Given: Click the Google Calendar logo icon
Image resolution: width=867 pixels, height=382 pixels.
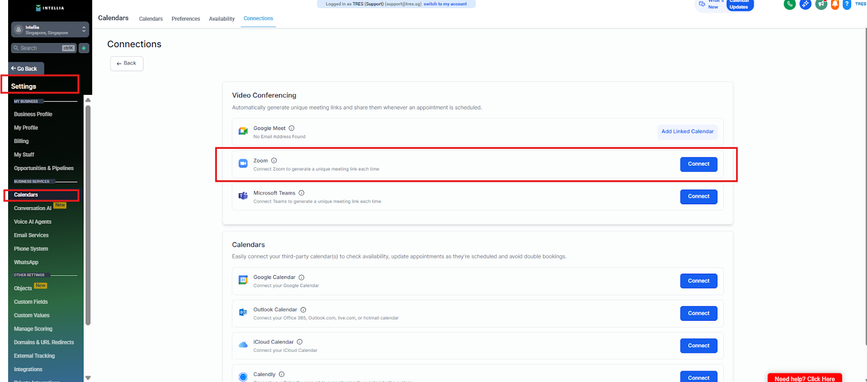Looking at the screenshot, I should [x=243, y=280].
